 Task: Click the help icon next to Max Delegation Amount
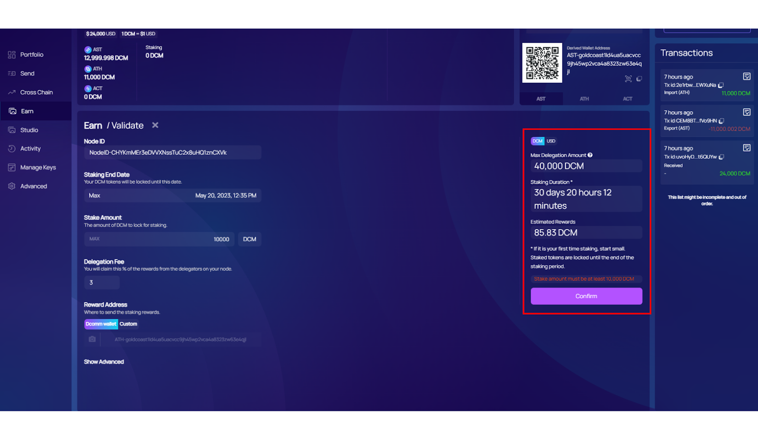[590, 155]
